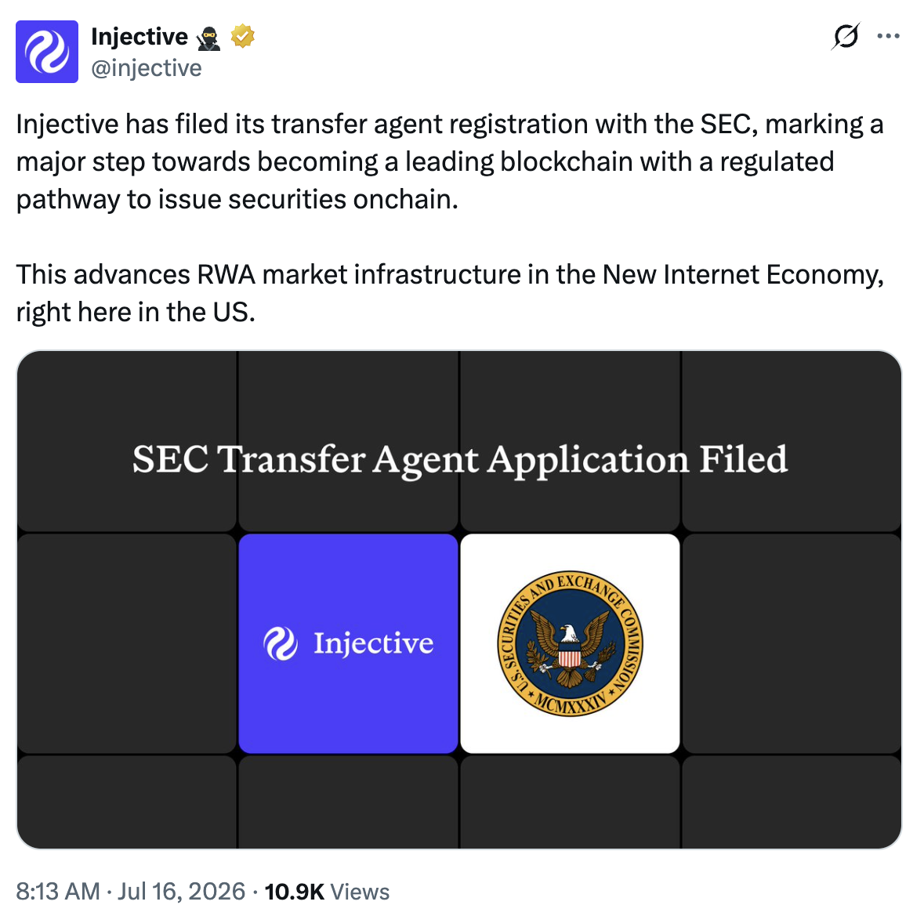
Task: Open the blue Injective tile of the image
Action: point(348,643)
